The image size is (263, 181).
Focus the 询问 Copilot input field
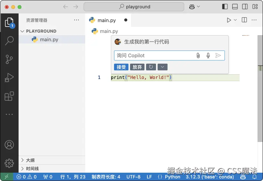[169, 55]
